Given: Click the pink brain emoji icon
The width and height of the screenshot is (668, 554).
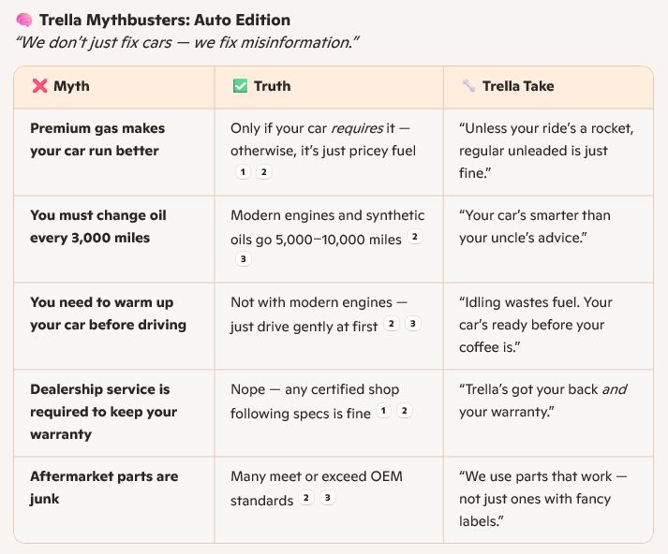Looking at the screenshot, I should pyautogui.click(x=24, y=20).
